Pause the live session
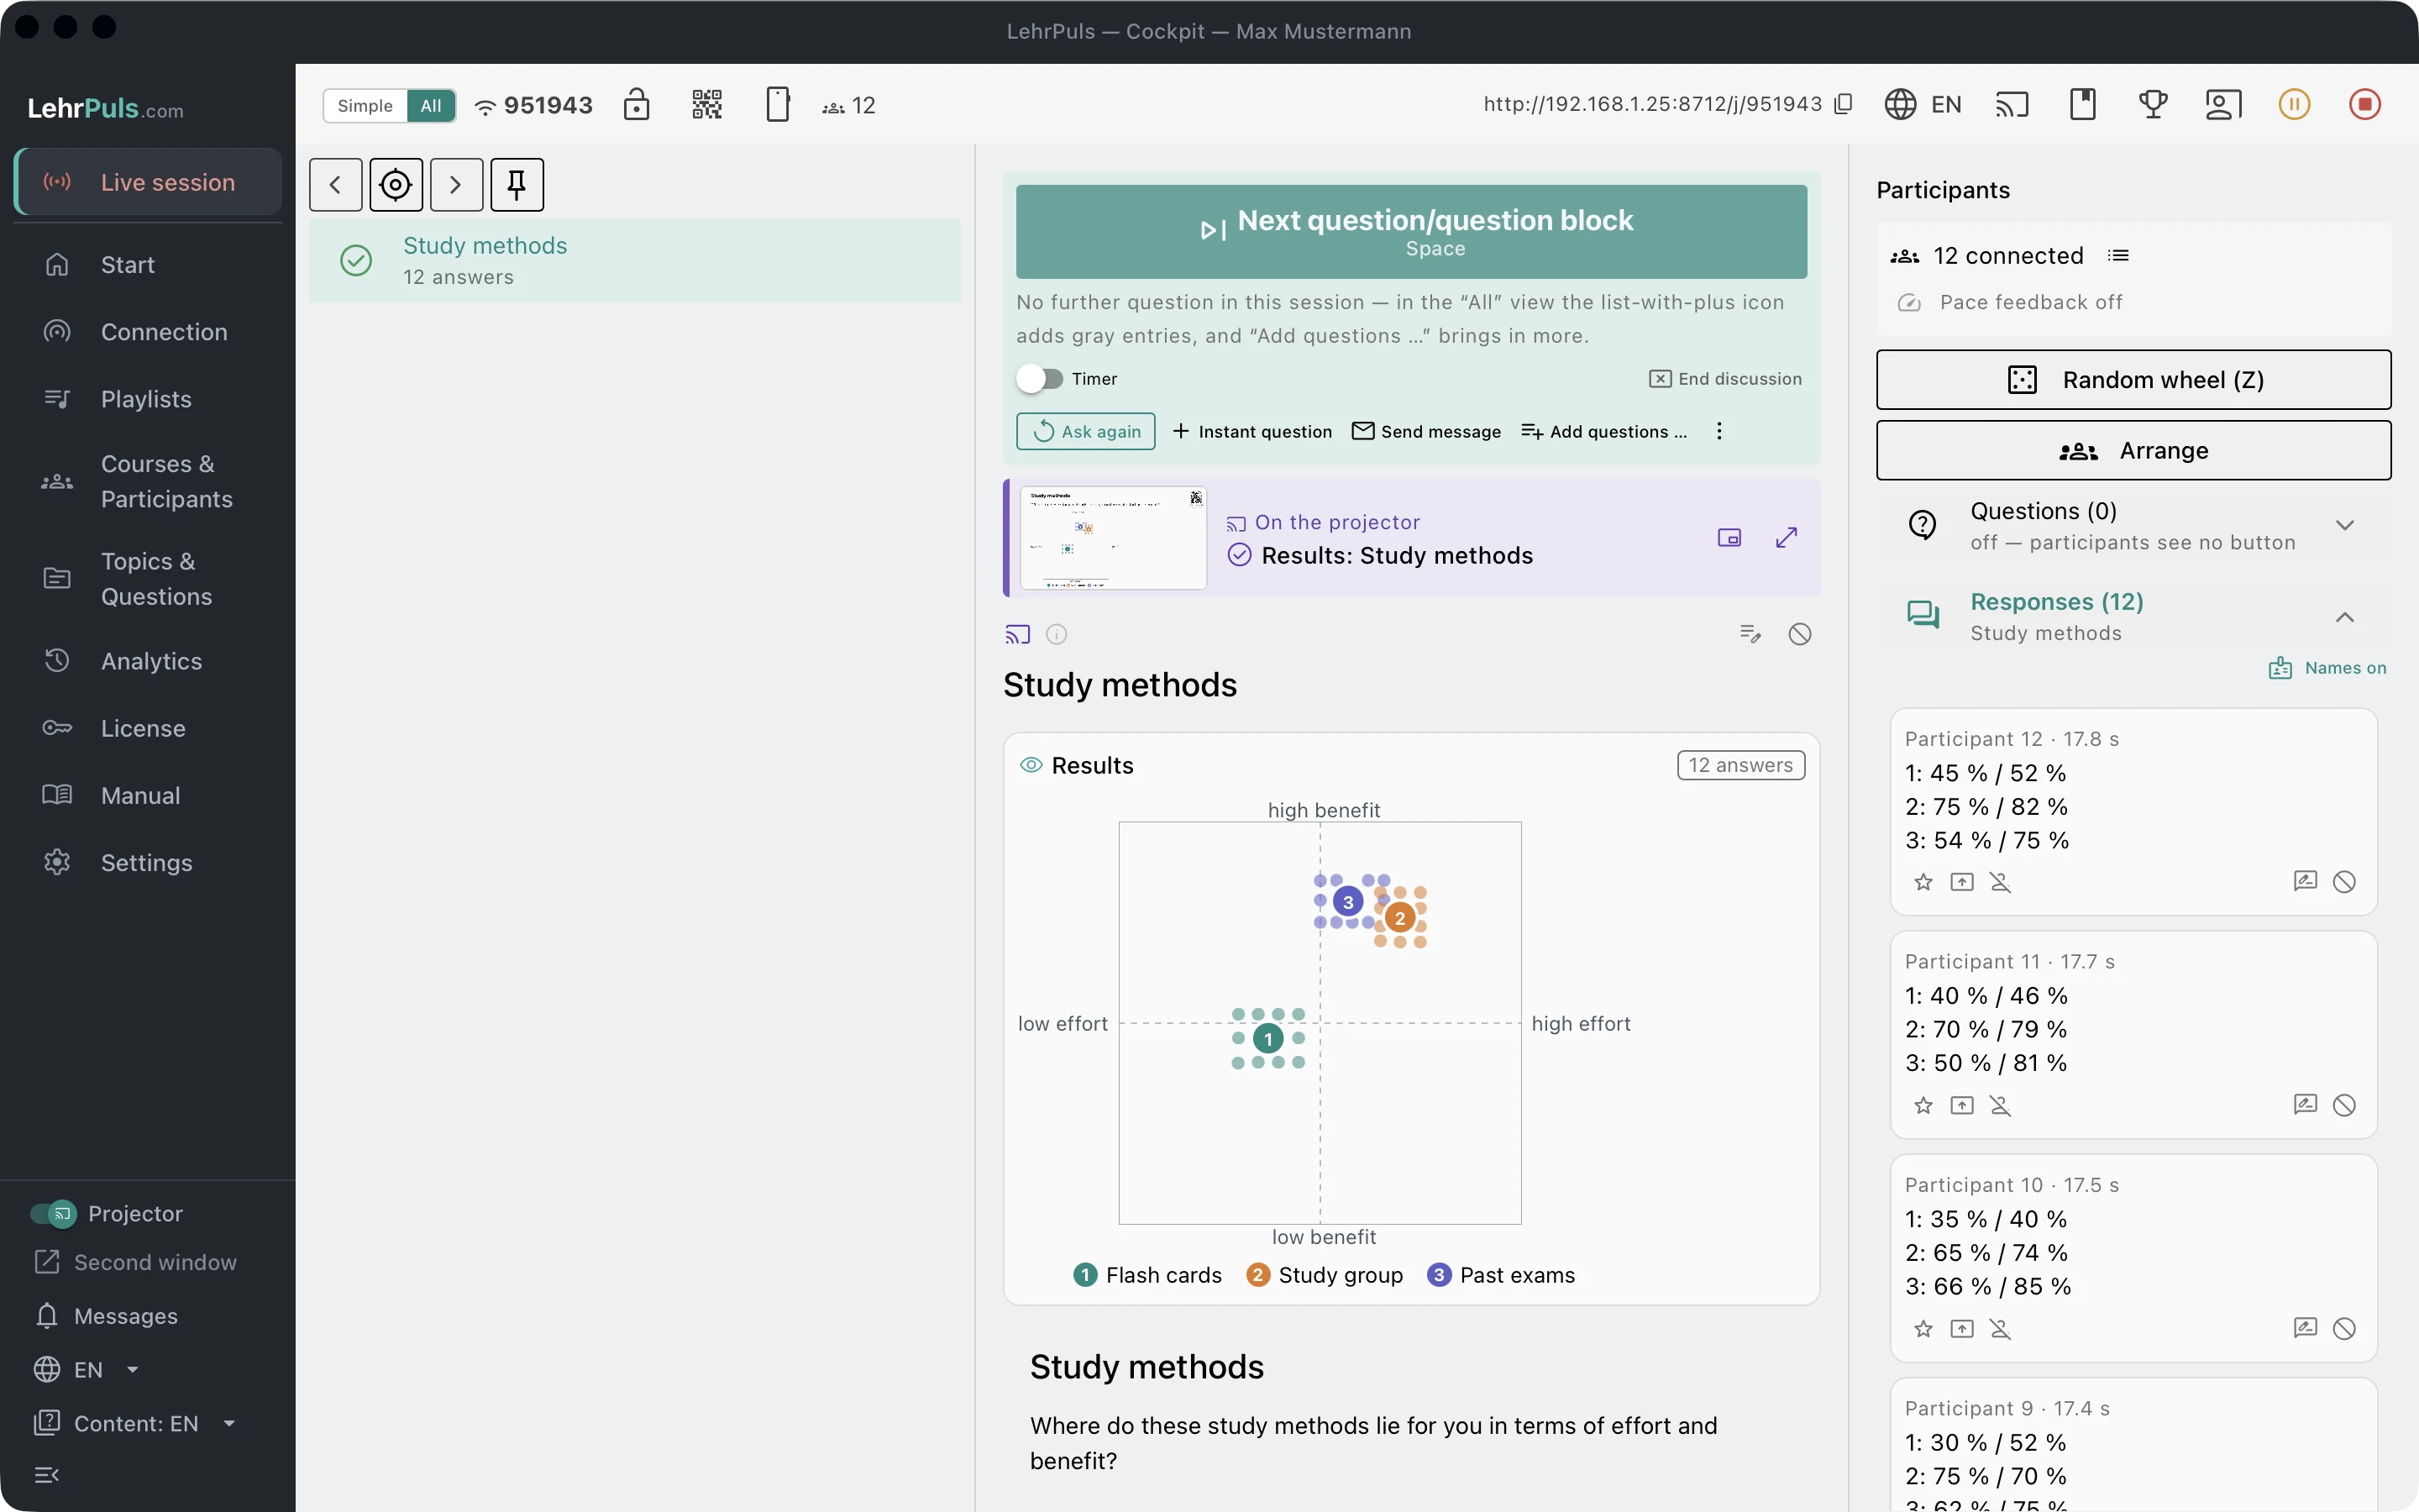This screenshot has height=1512, width=2419. [2294, 104]
